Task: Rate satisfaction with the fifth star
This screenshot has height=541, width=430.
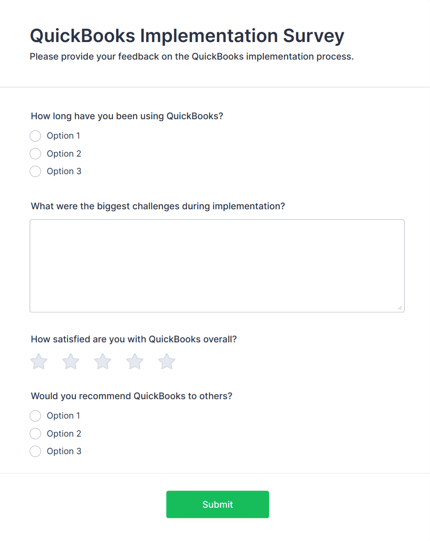Action: tap(167, 361)
